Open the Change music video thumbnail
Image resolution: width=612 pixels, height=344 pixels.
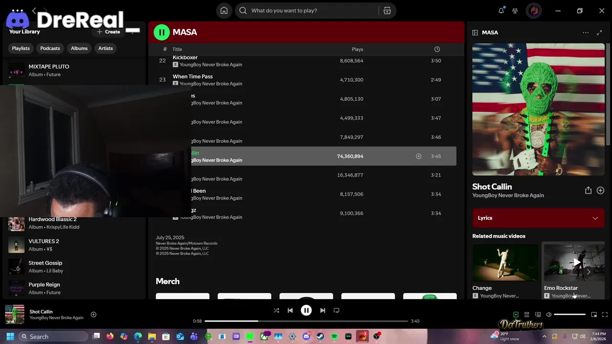coord(505,262)
